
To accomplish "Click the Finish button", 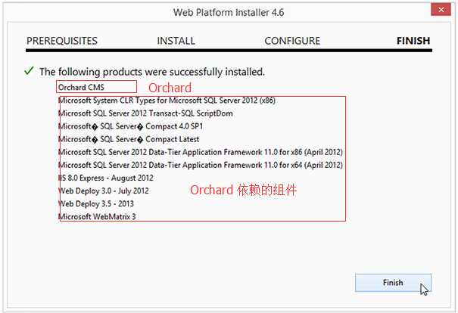I will [x=393, y=282].
